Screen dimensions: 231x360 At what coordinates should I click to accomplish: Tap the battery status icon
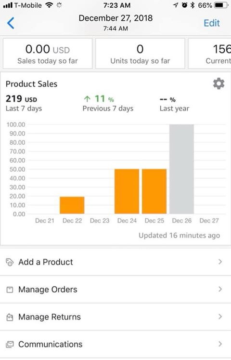tap(221, 5)
